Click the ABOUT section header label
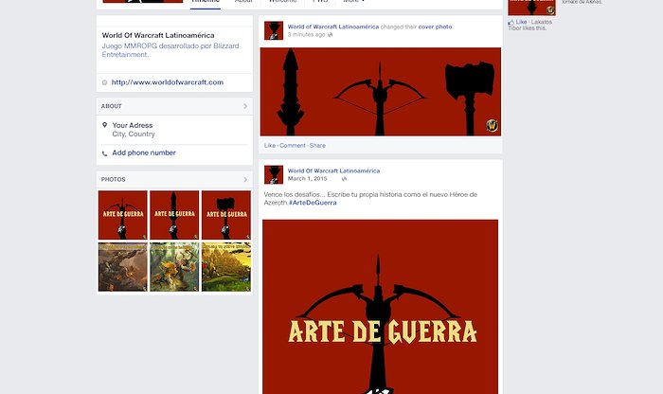663x394 pixels. (111, 106)
